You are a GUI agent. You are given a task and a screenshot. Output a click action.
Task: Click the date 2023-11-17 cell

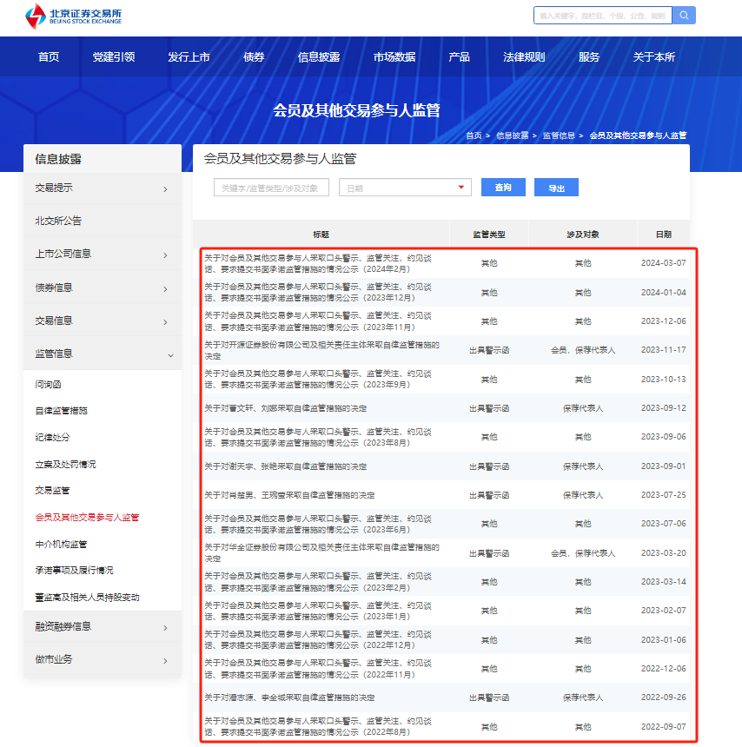pos(663,350)
